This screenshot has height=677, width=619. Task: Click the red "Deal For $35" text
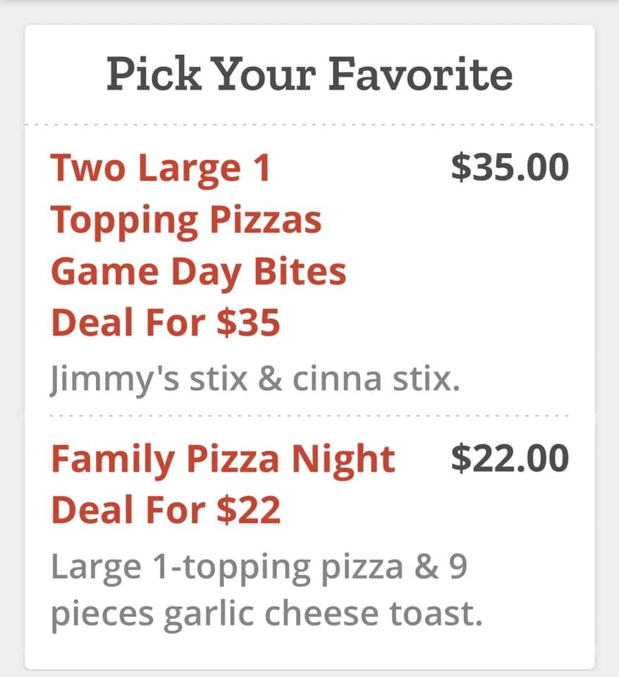pyautogui.click(x=166, y=323)
